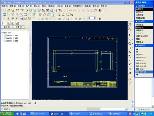
Task: Open the 编辑(E) menu
Action: 13,6
